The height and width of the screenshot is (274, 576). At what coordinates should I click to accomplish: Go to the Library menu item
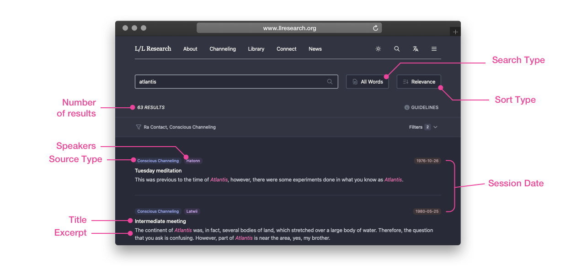pyautogui.click(x=256, y=49)
